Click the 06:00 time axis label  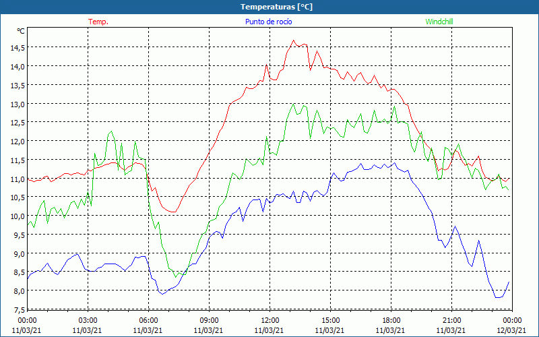click(148, 321)
